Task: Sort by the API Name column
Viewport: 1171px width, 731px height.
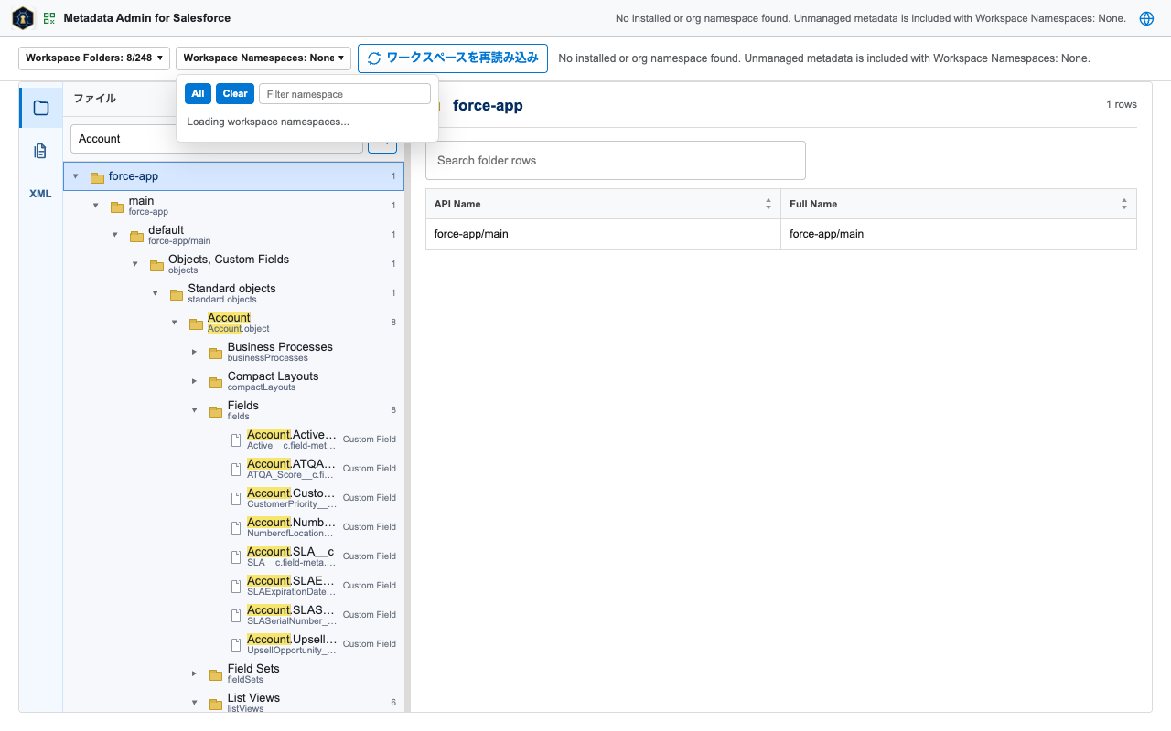Action: pos(603,204)
